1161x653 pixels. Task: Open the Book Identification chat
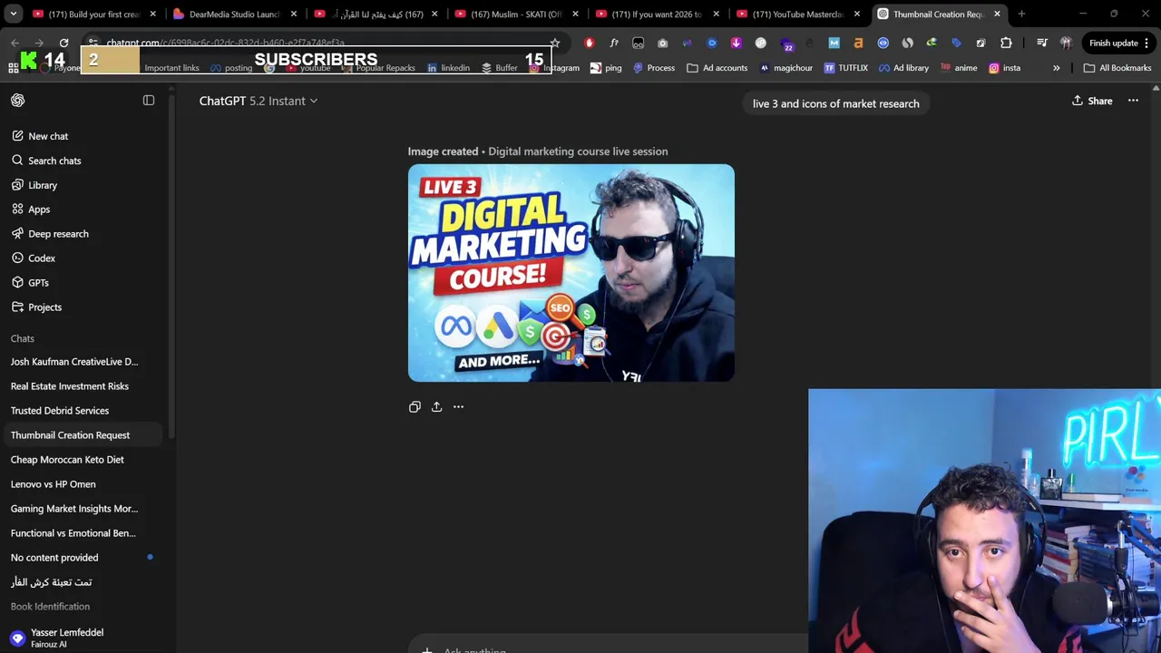(x=50, y=607)
